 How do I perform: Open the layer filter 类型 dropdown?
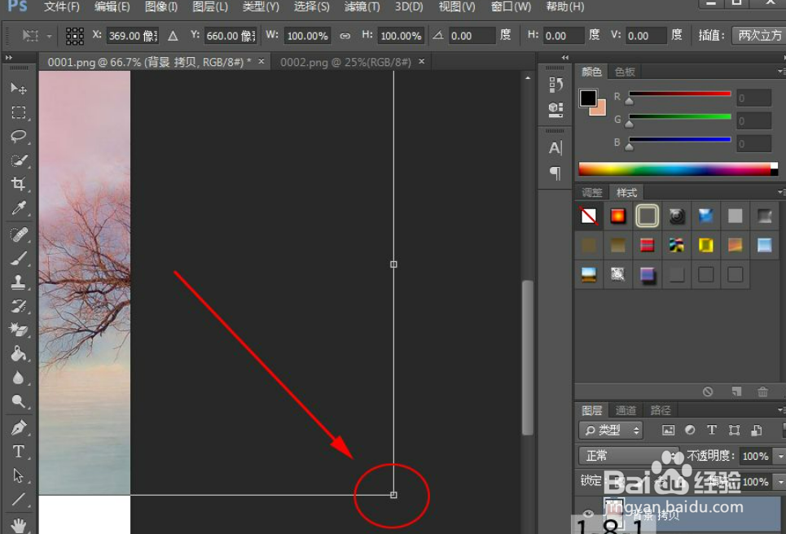coord(612,430)
